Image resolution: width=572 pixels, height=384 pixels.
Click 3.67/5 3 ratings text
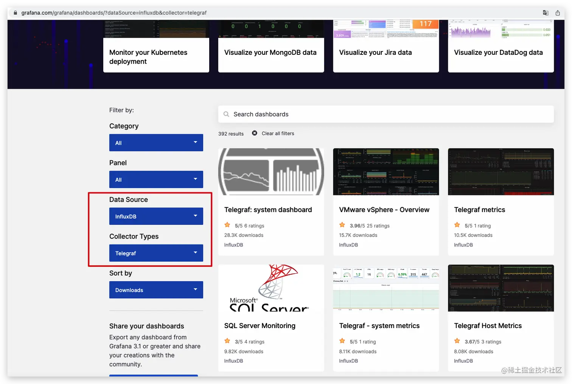(483, 342)
